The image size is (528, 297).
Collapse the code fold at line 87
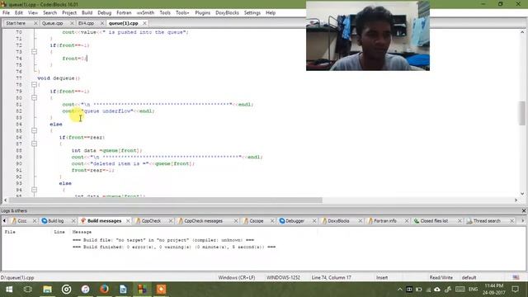coord(34,144)
